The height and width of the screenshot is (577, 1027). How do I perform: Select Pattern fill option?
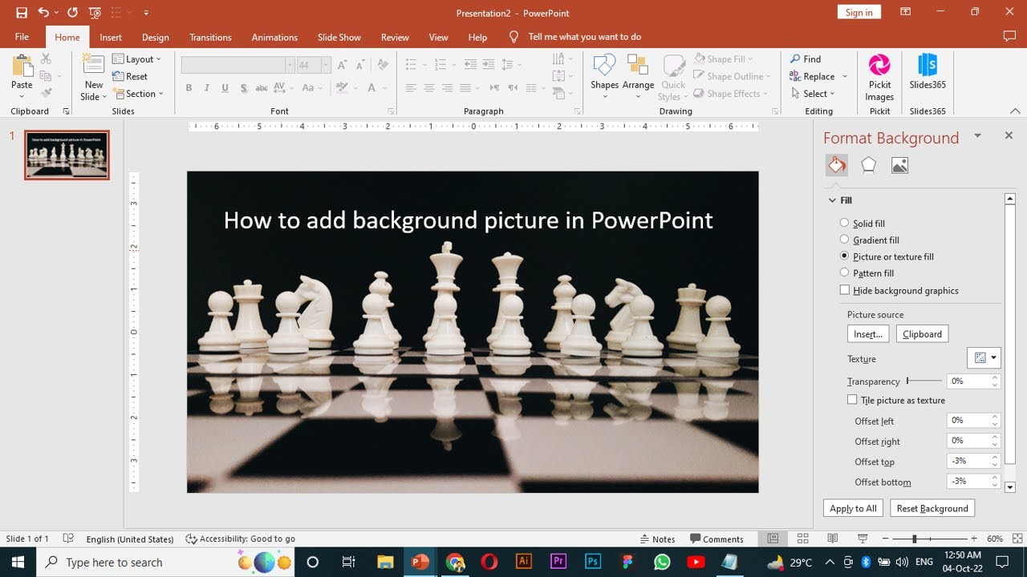click(844, 272)
